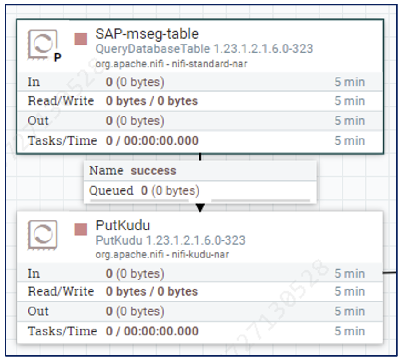Click org.apache.nifi - nifi-standard-nar bundle text
Image resolution: width=399 pixels, height=357 pixels.
pos(171,64)
